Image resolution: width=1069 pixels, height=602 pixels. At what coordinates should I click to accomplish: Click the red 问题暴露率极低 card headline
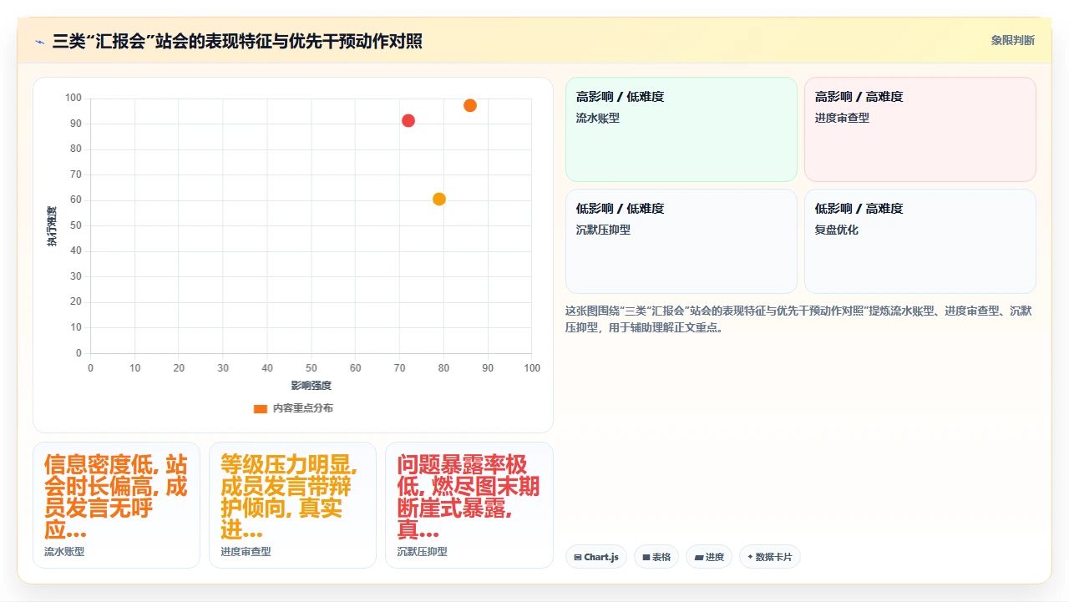(x=468, y=497)
